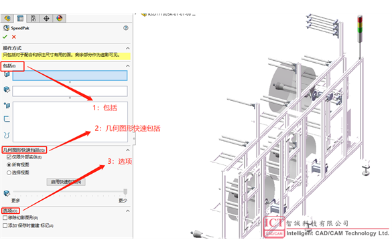
Task: Adjust the quick include slider handle
Action: [125, 192]
